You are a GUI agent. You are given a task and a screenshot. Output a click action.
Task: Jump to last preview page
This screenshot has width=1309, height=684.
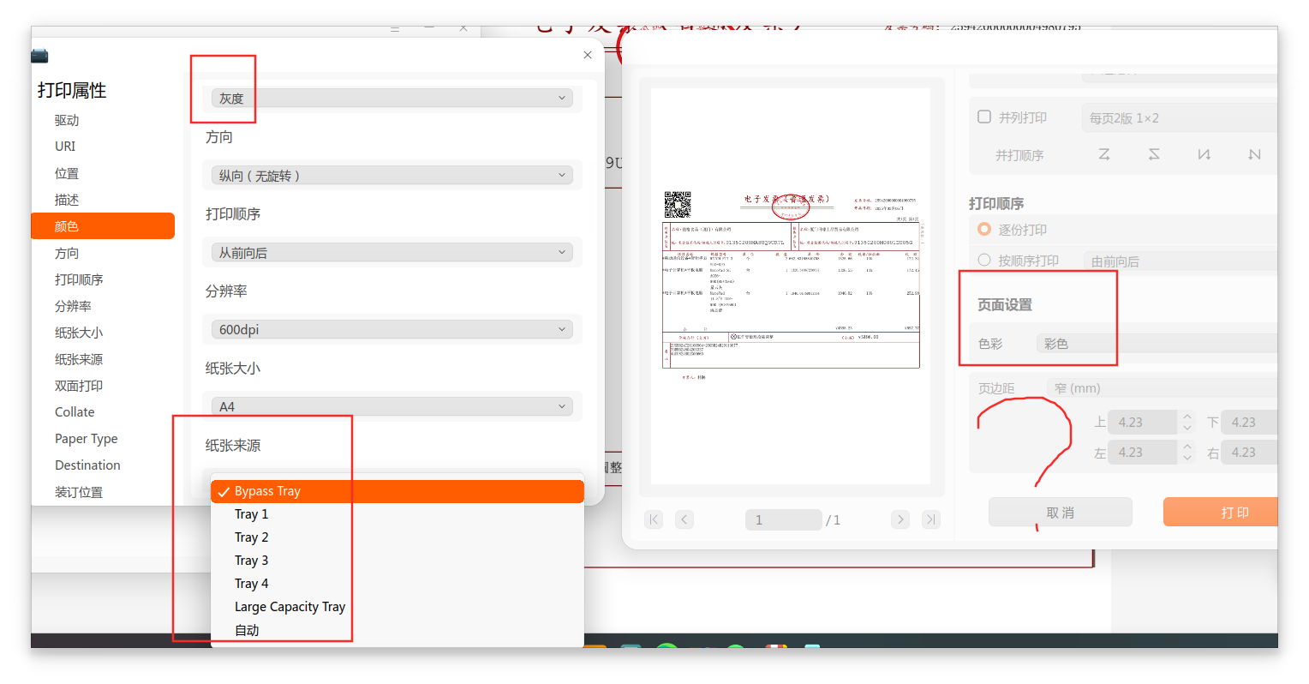(930, 519)
